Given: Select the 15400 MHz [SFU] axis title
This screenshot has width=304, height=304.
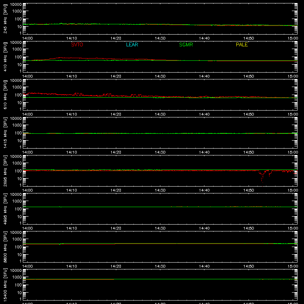Looking at the screenshot, I should tap(5, 285).
